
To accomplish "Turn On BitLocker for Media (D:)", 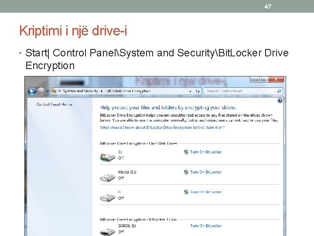I will point(206,172).
